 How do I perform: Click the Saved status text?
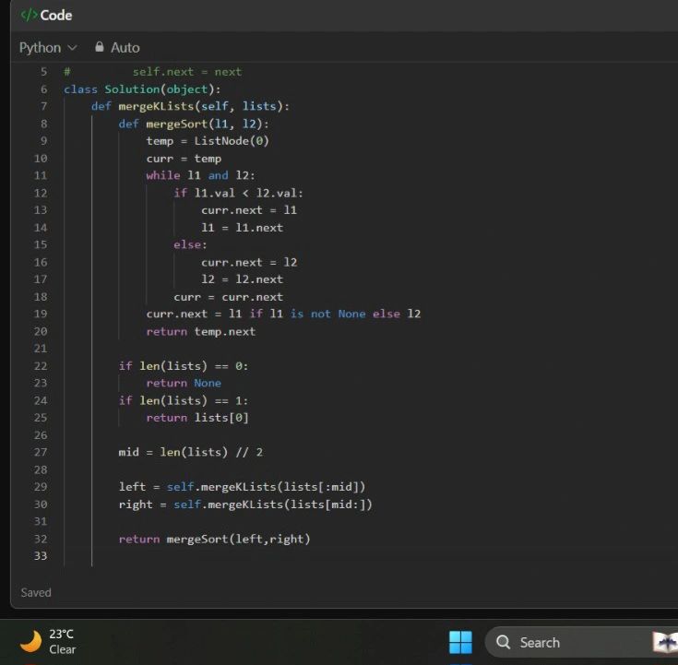pyautogui.click(x=36, y=592)
